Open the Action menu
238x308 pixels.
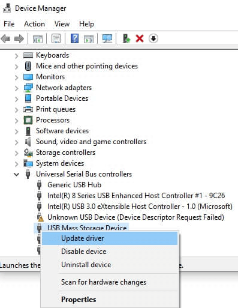[34, 24]
